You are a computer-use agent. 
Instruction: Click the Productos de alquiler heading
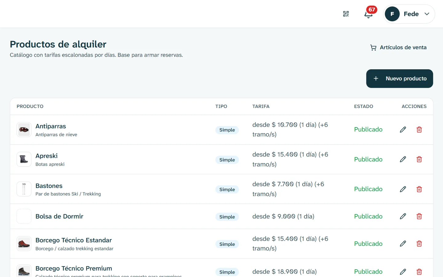click(58, 44)
